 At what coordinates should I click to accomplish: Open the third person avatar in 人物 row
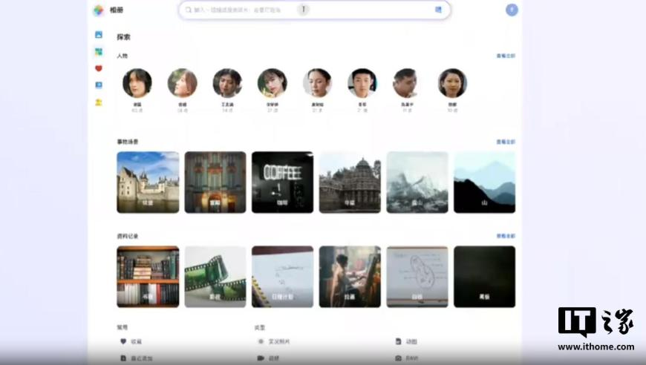point(227,83)
